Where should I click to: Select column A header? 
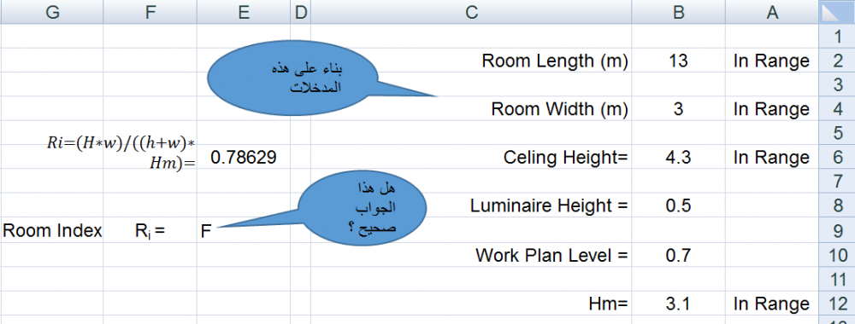pyautogui.click(x=772, y=12)
